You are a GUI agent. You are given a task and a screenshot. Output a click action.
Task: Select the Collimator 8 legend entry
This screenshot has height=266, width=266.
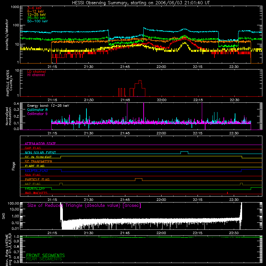(x=37, y=110)
